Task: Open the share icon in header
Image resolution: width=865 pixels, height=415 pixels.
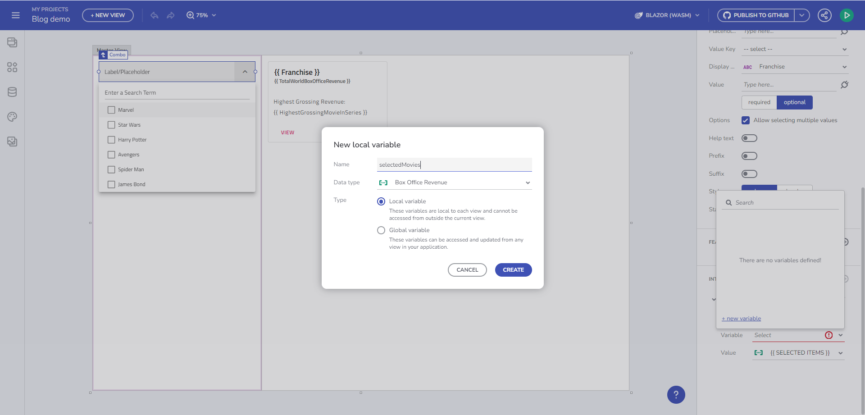Action: 824,15
